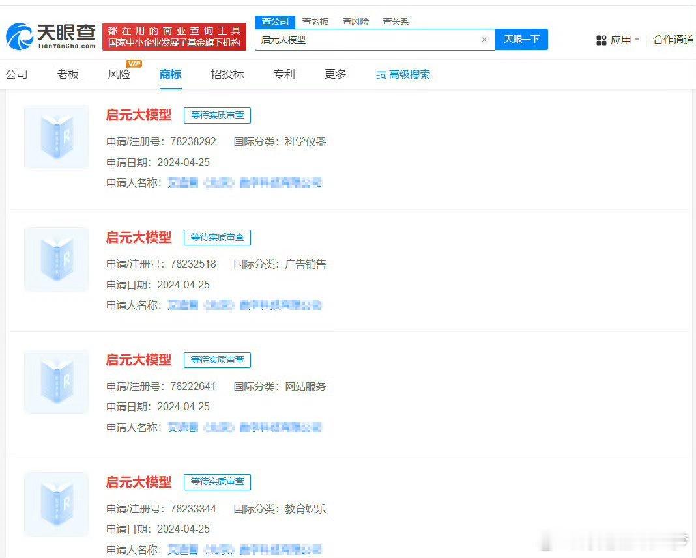Screen dimensions: 696x558
Task: Open 启元大模型 title in 网站服务 entry
Action: tap(139, 359)
